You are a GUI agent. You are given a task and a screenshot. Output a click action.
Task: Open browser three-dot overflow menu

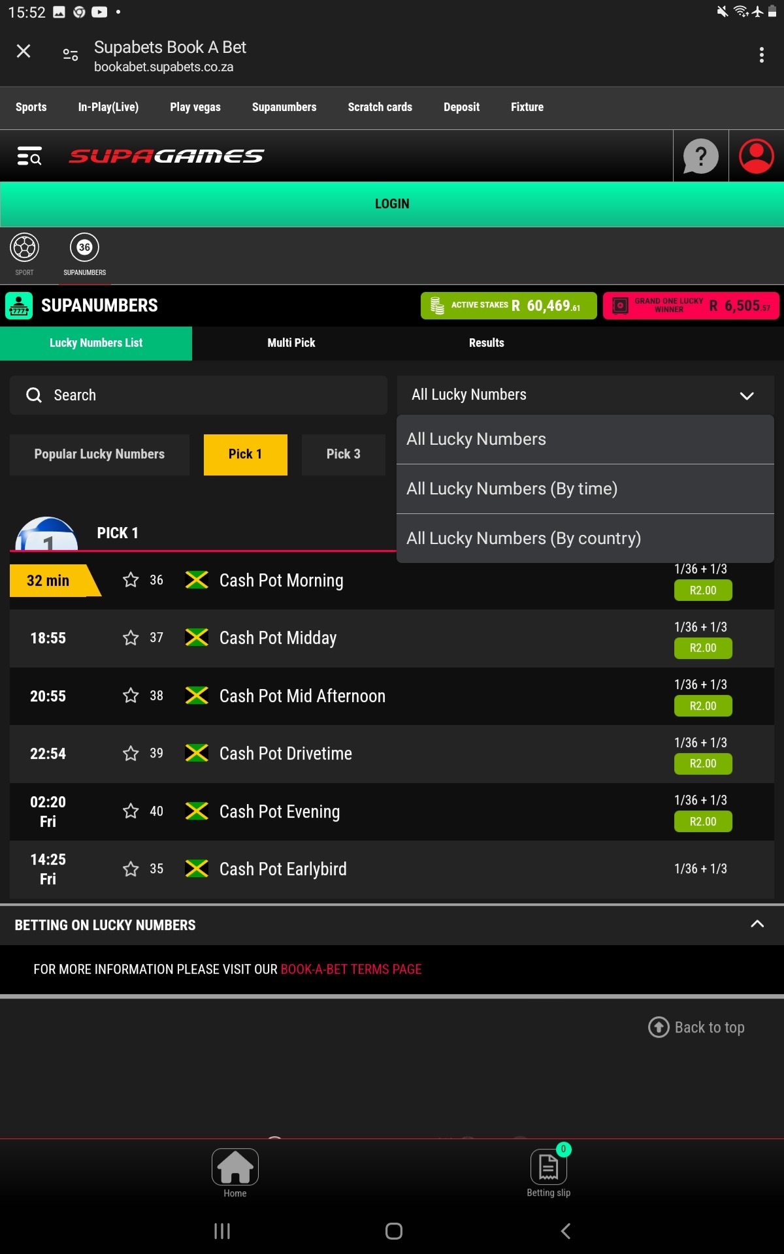(x=761, y=55)
